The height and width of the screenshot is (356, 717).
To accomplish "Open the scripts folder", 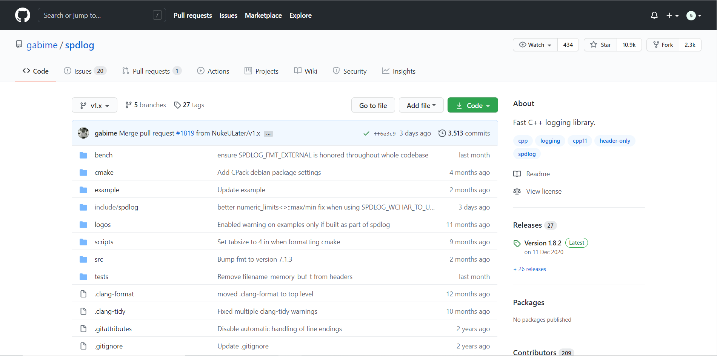I will (x=104, y=242).
